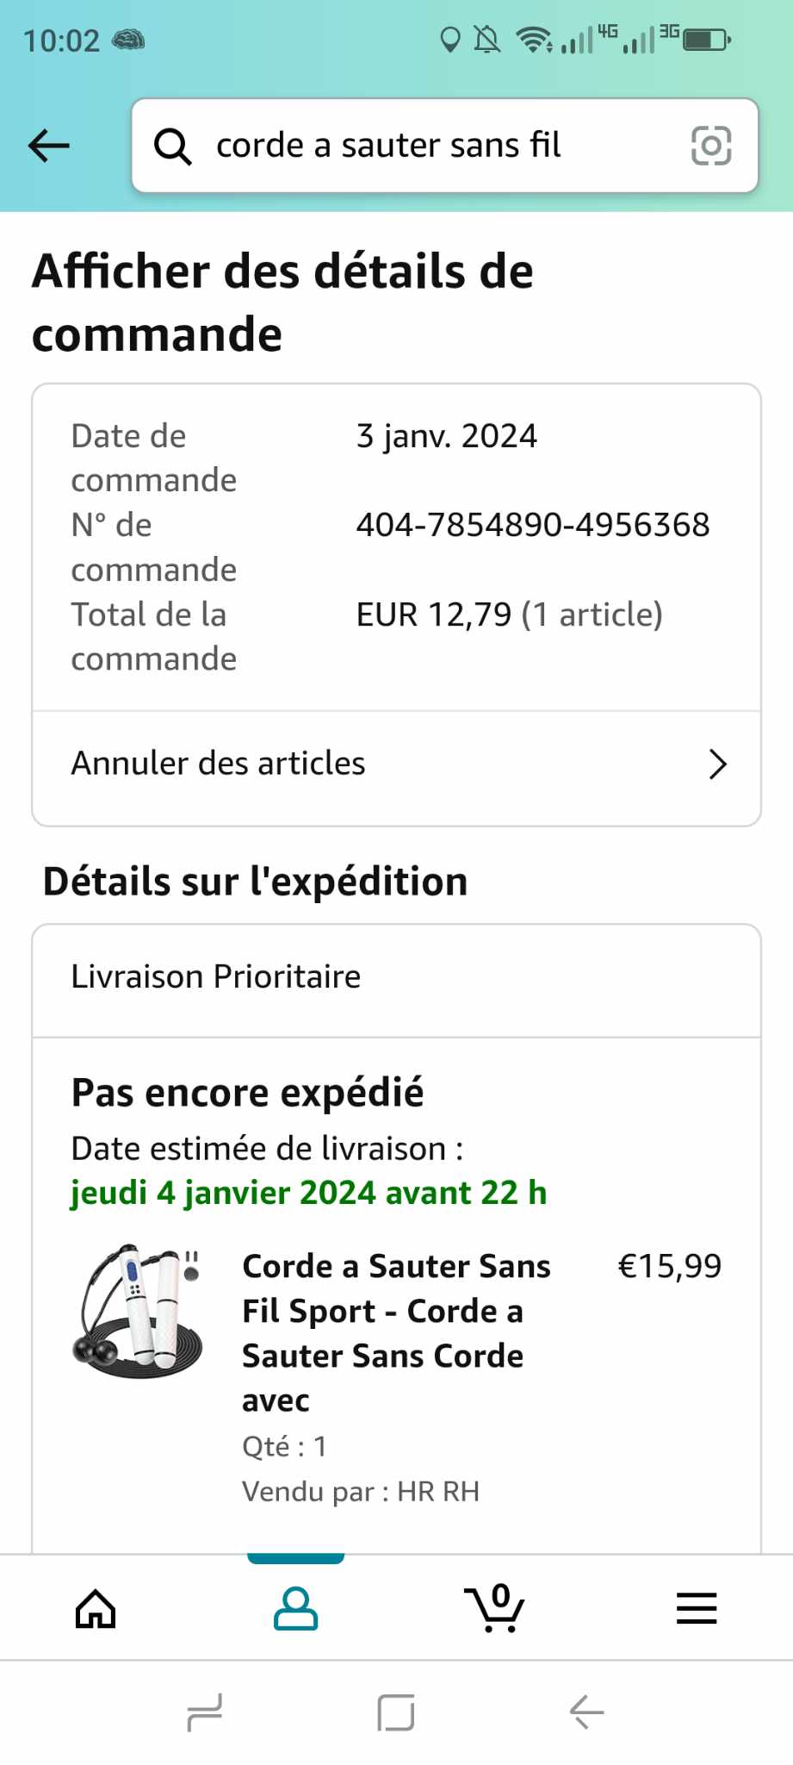The width and height of the screenshot is (793, 1765).
Task: Open Annuler des articles option
Action: coord(219,764)
